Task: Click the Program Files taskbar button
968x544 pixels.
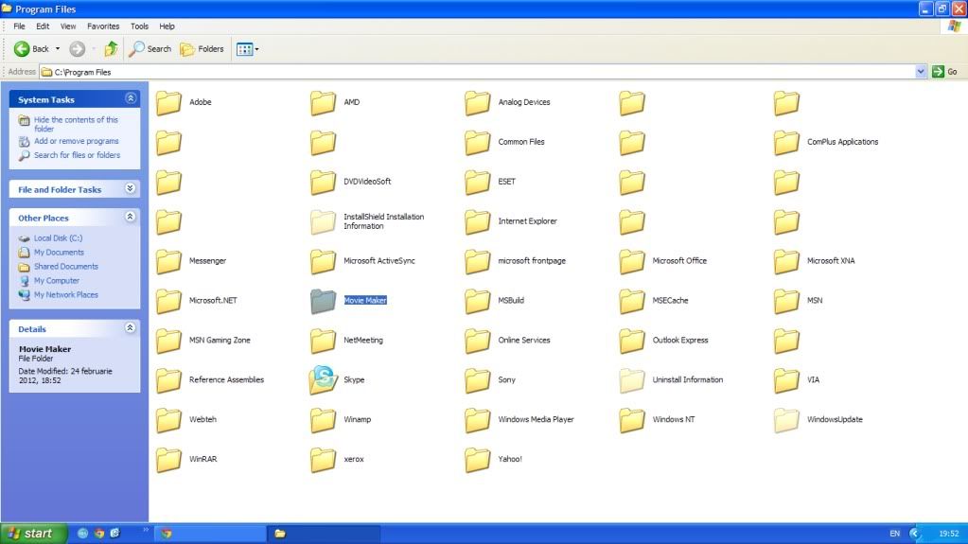Action: click(x=325, y=534)
